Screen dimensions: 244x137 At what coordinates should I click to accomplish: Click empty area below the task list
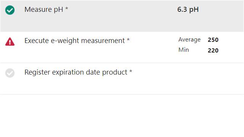click(122, 116)
